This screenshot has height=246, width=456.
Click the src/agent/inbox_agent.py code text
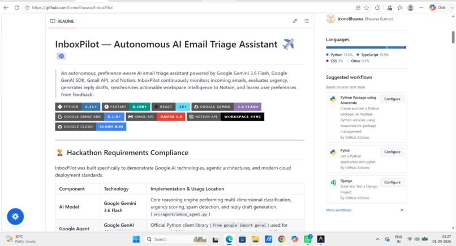coord(180,214)
